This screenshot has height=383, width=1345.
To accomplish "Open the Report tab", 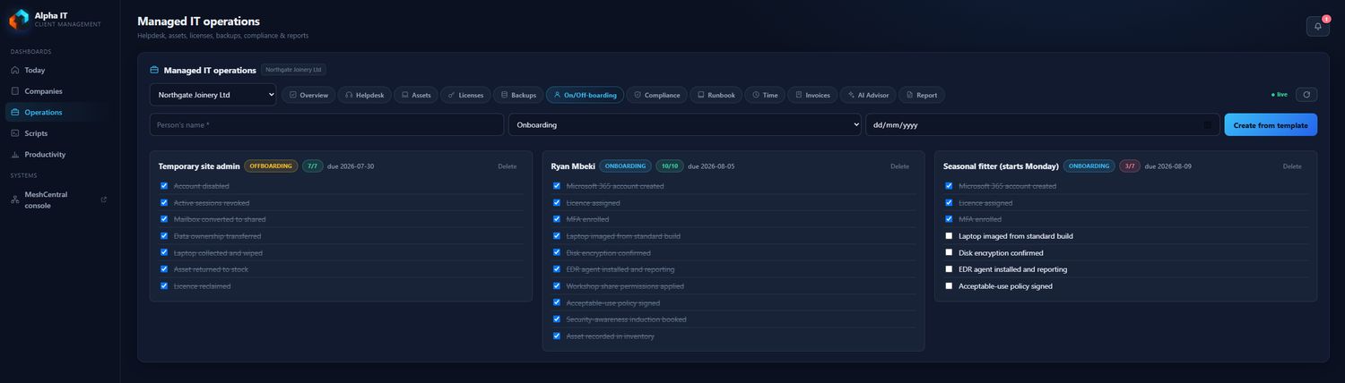I will (921, 95).
